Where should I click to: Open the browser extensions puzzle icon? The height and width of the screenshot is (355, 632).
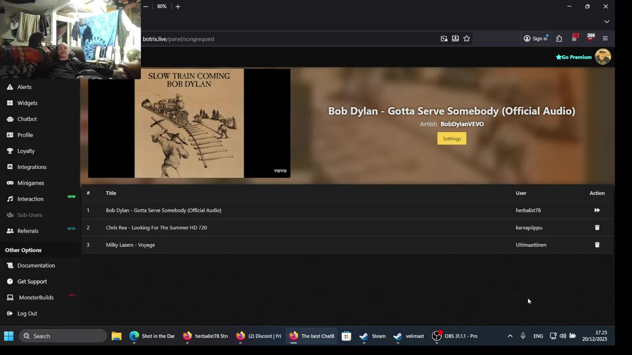click(x=559, y=38)
